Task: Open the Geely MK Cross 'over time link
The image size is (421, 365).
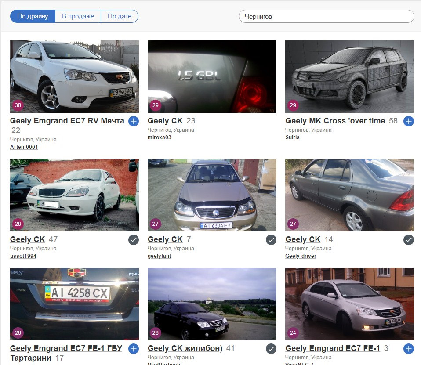Action: (335, 121)
